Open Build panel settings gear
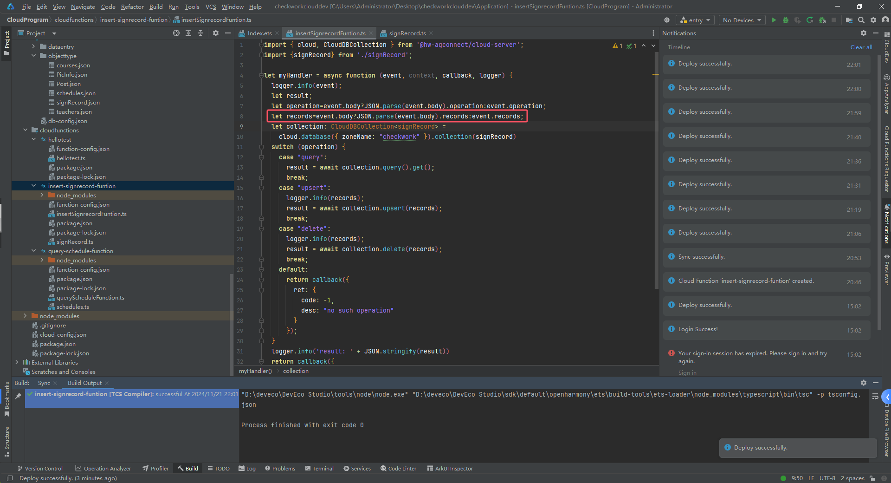The width and height of the screenshot is (891, 483). click(x=864, y=383)
